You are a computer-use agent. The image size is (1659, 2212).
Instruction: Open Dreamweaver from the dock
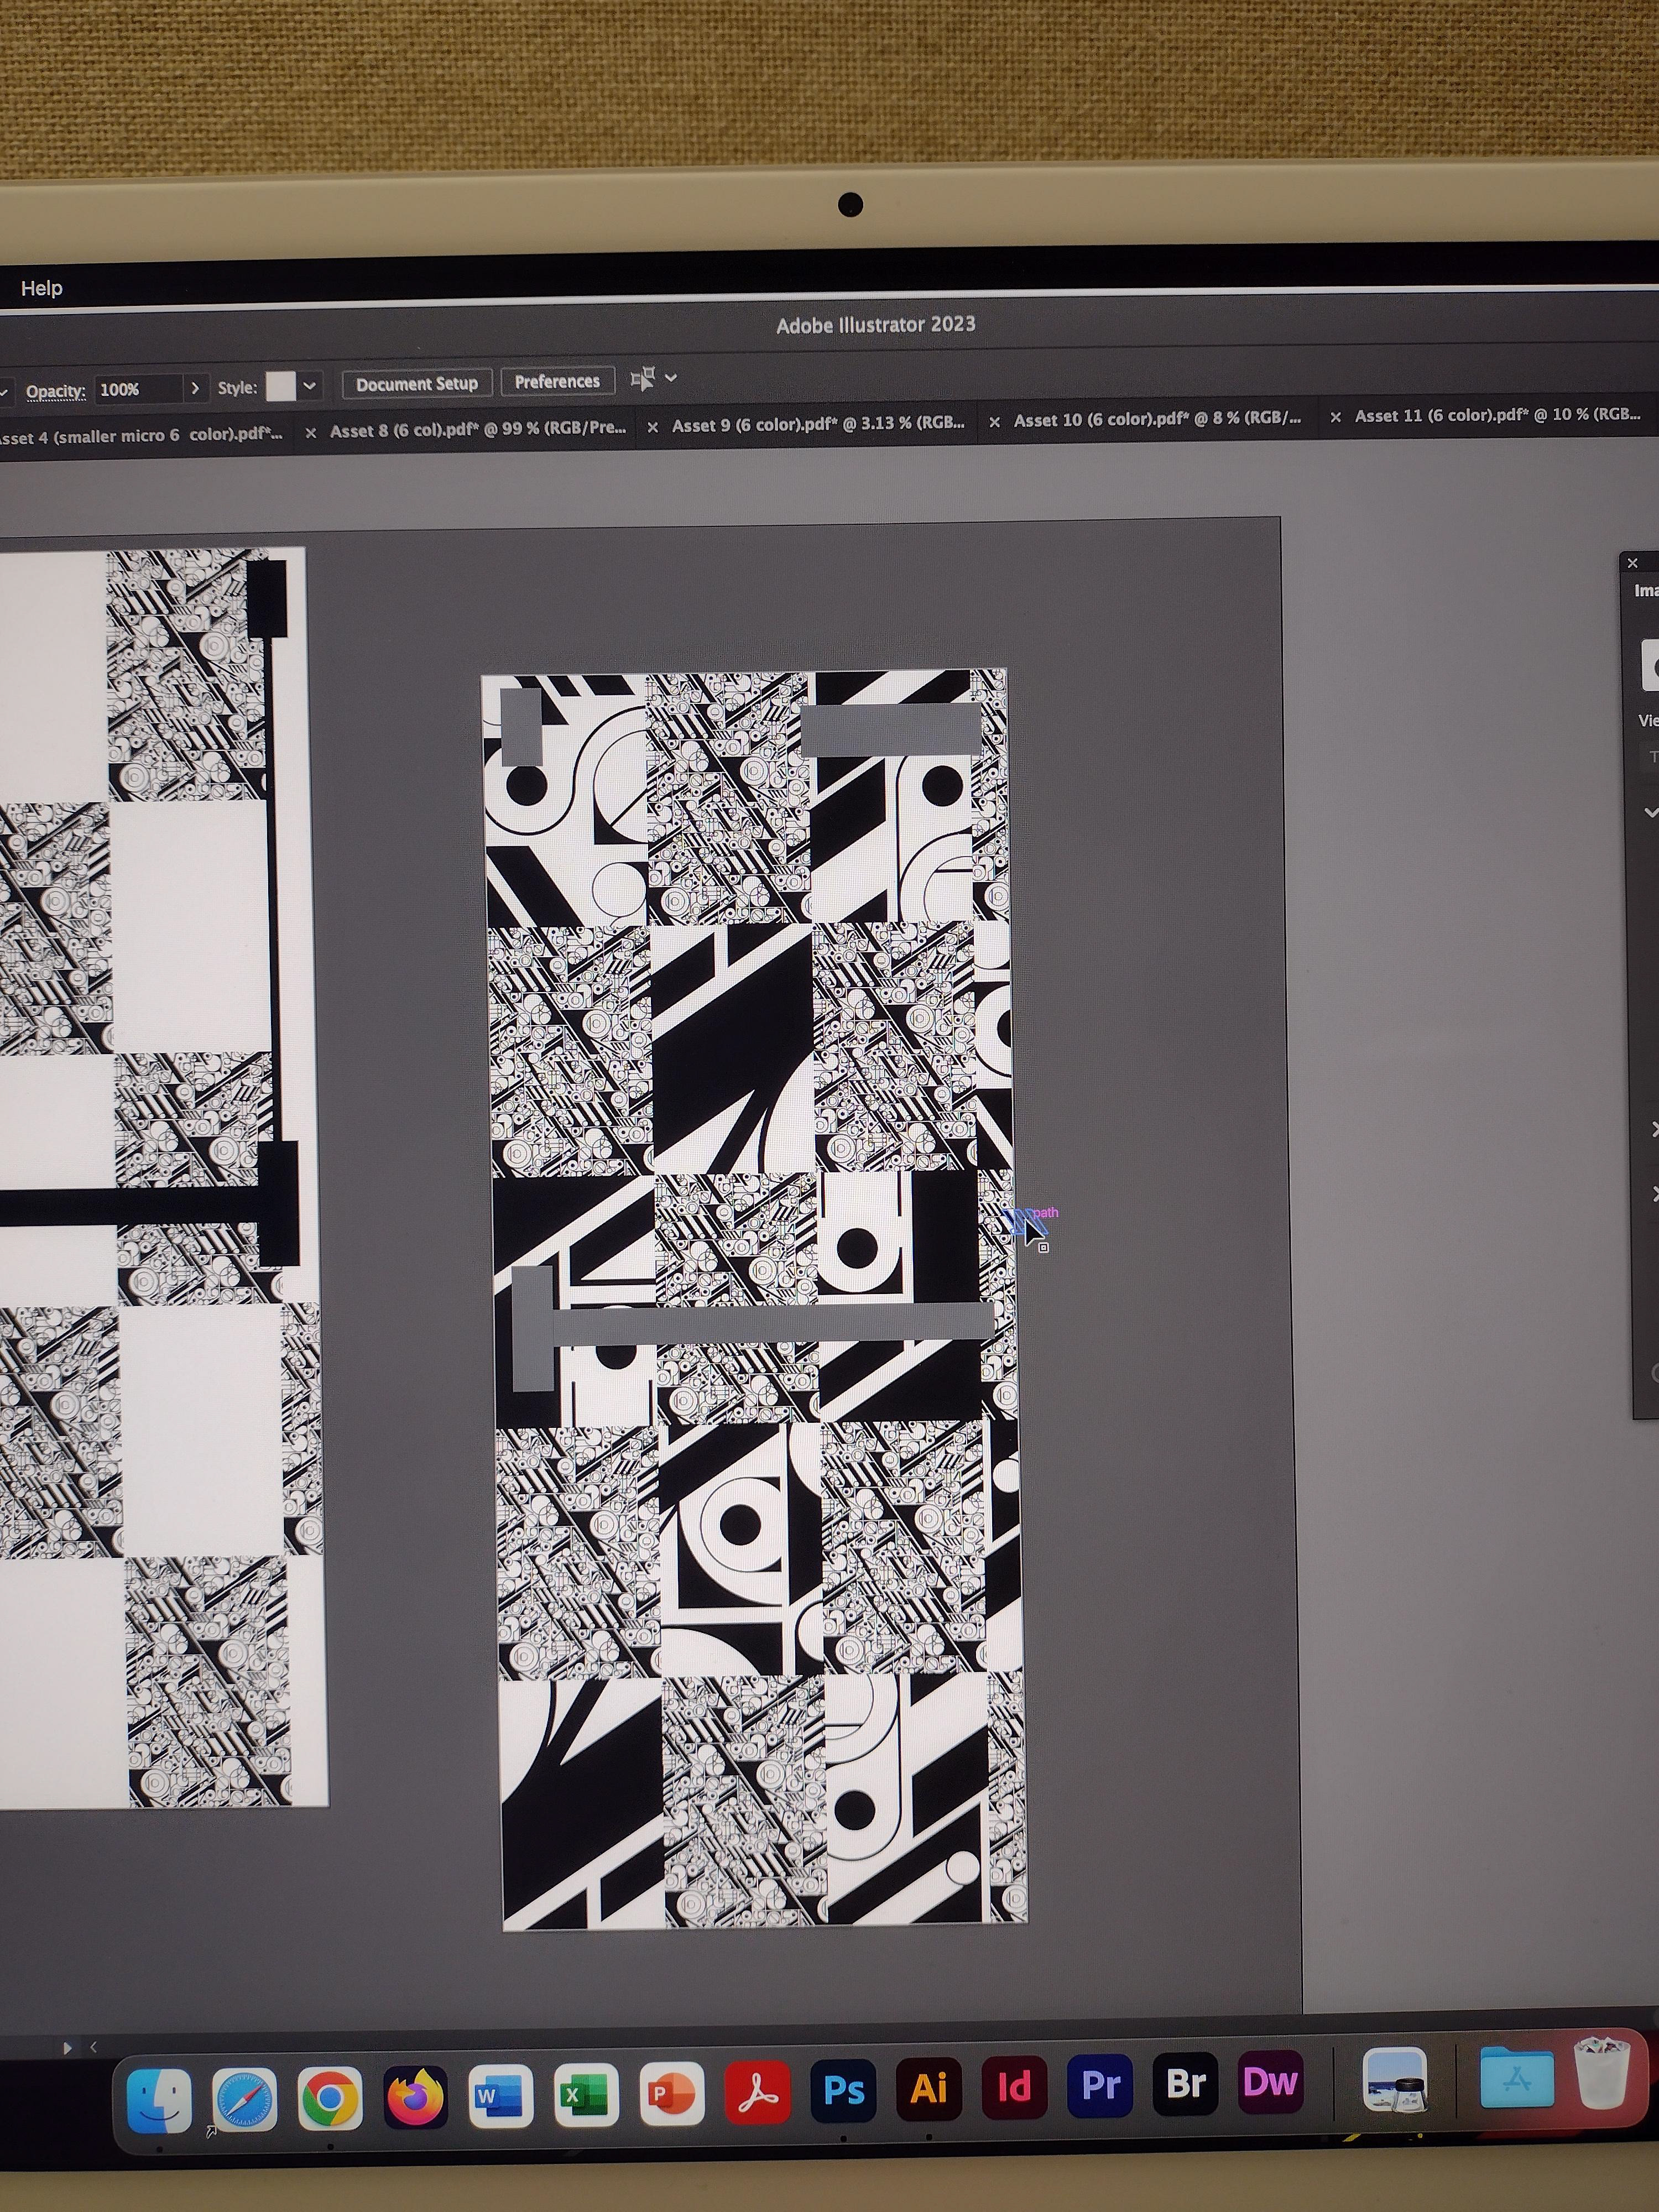tap(1271, 2083)
